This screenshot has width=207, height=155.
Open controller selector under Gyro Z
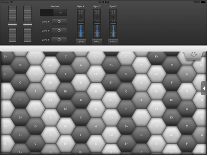(x=113, y=42)
